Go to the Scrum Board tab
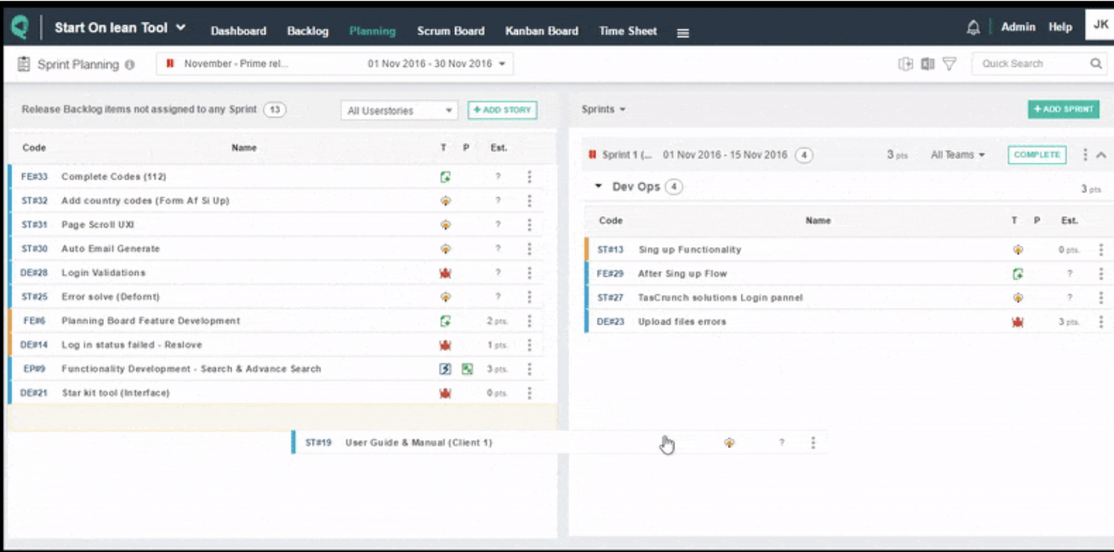 [450, 31]
